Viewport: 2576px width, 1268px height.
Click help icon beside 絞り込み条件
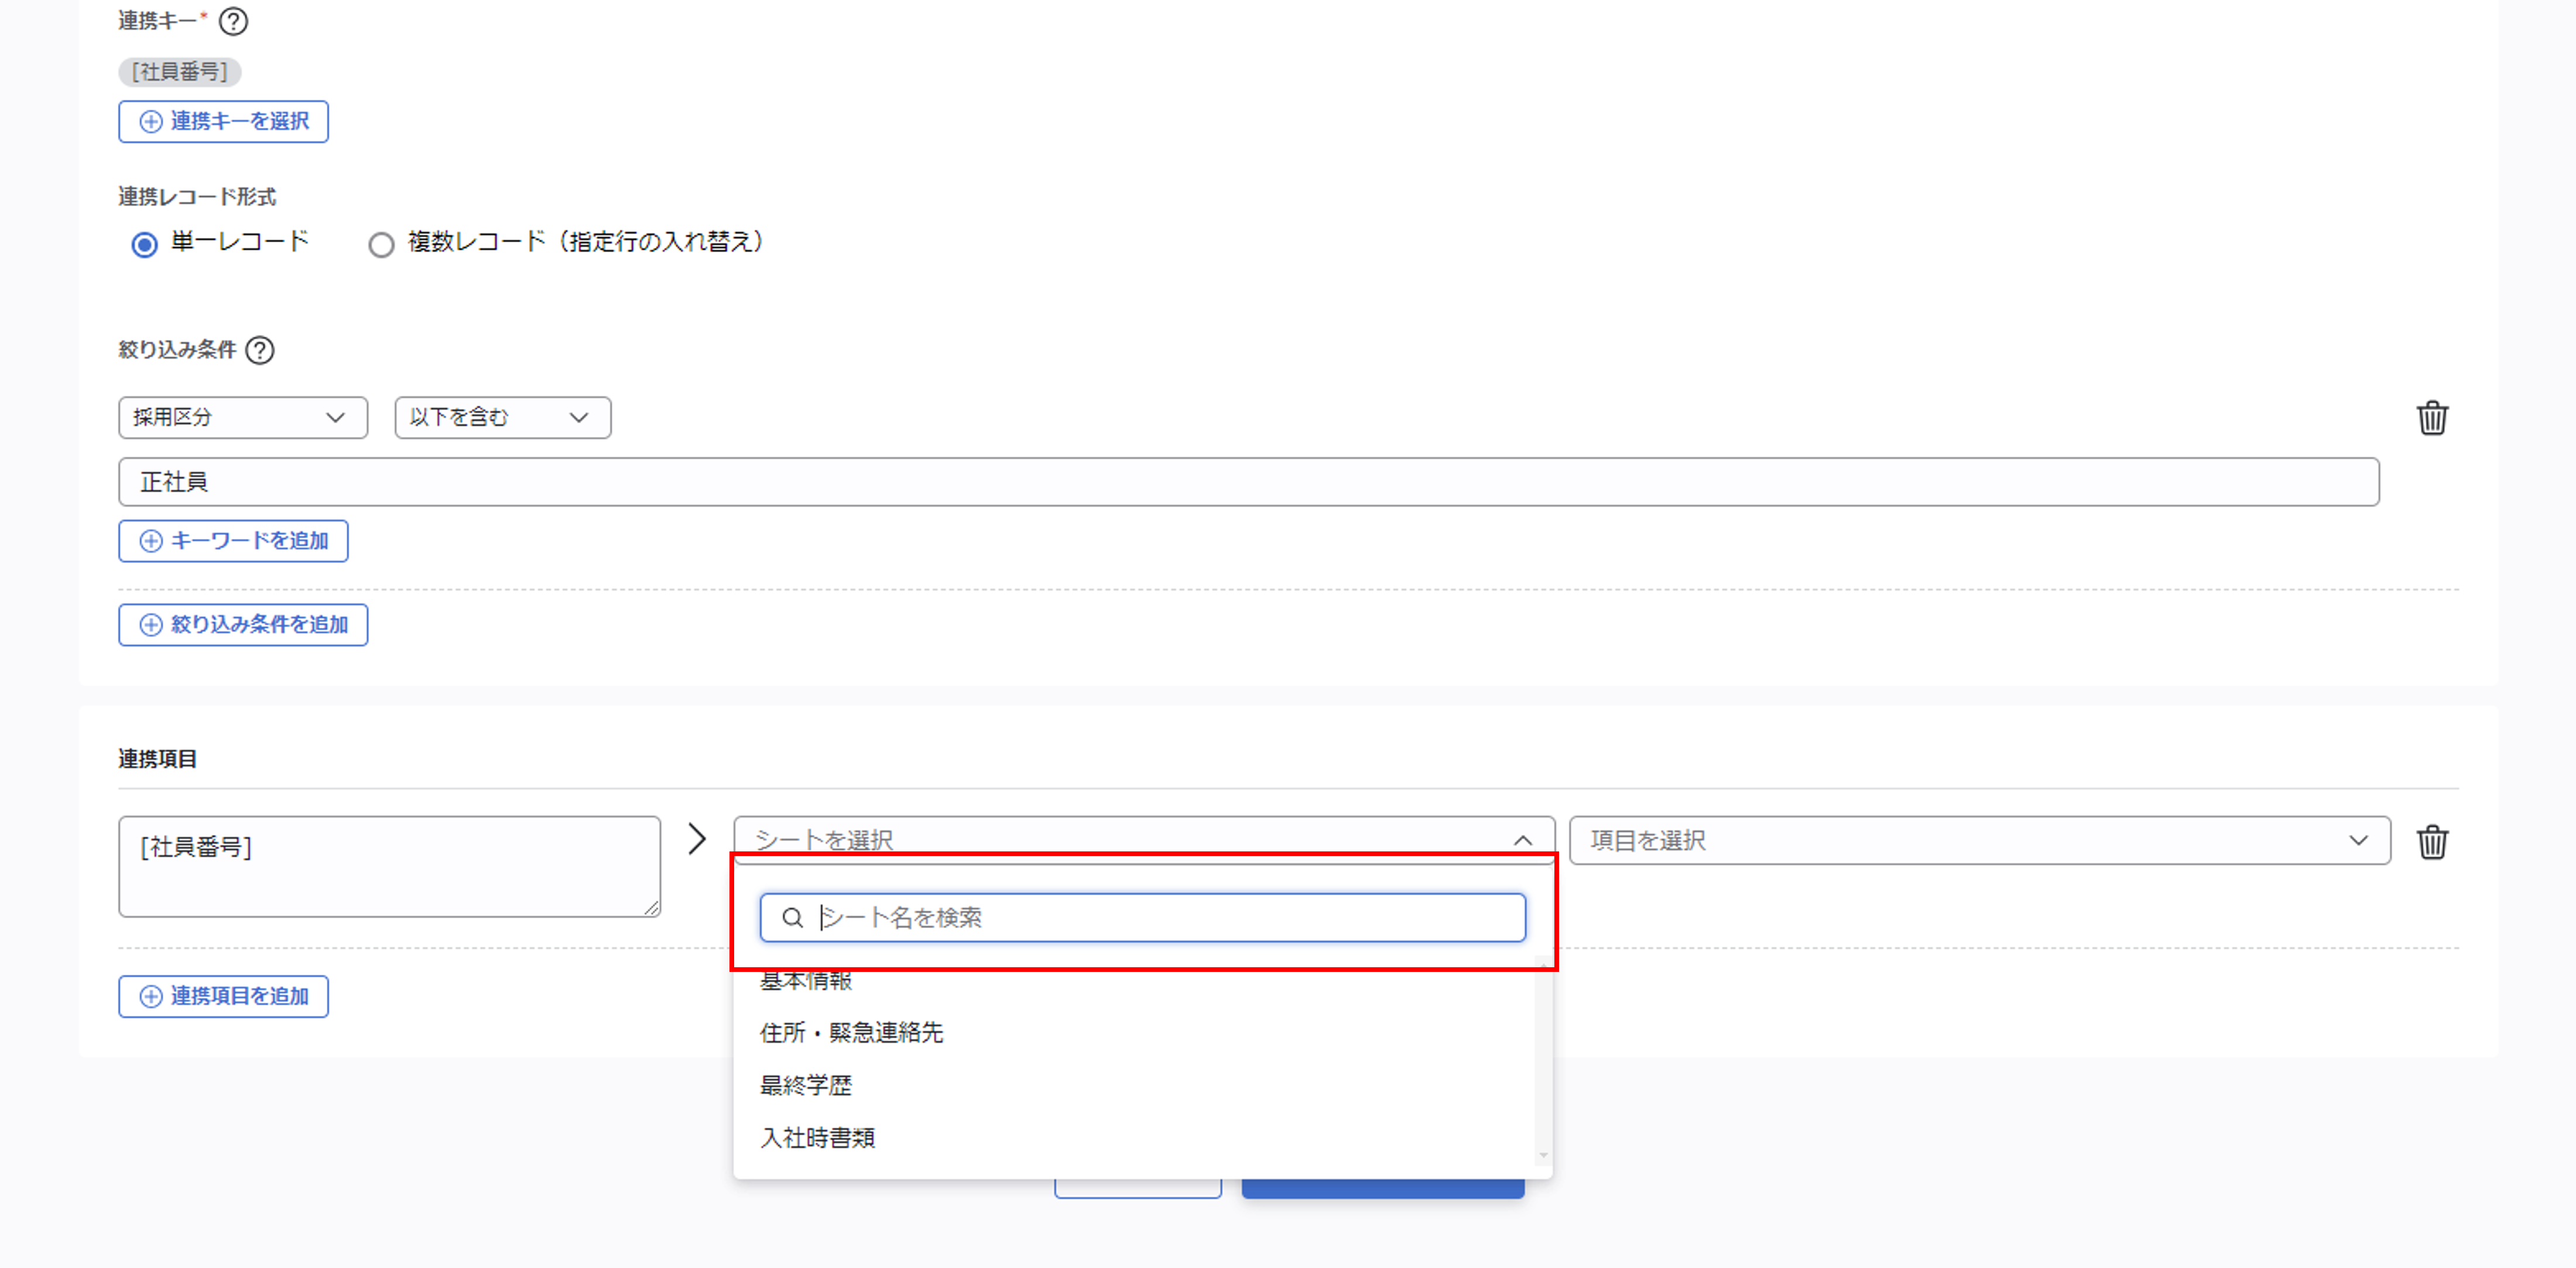(x=260, y=350)
